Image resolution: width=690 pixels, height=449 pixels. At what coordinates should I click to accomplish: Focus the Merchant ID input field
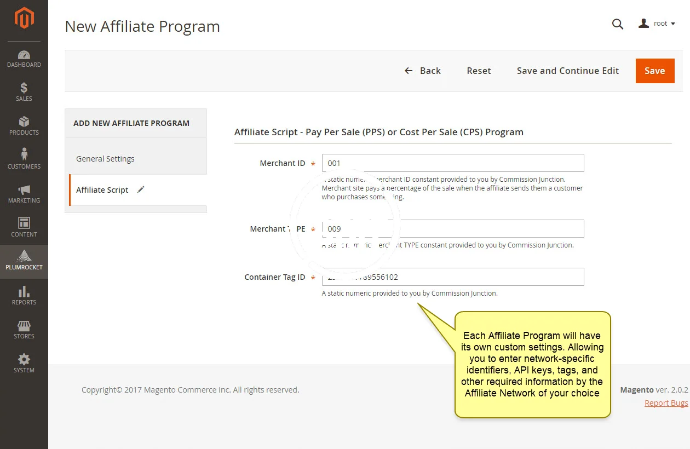tap(452, 163)
